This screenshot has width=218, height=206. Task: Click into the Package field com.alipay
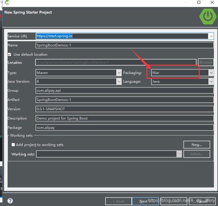click(x=124, y=128)
